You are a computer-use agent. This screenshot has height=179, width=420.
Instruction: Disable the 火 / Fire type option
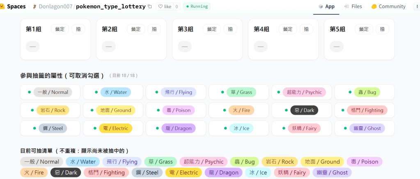tap(239, 110)
